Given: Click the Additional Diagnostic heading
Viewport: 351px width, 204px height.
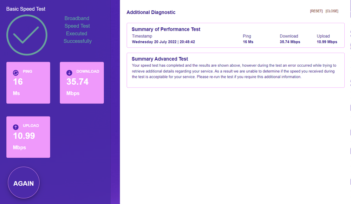Looking at the screenshot, I should [151, 13].
